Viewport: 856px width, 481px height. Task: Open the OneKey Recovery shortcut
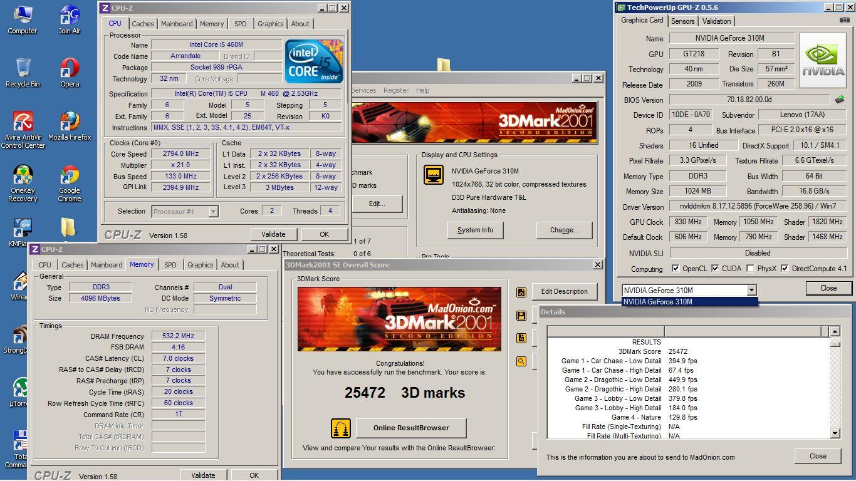click(23, 183)
